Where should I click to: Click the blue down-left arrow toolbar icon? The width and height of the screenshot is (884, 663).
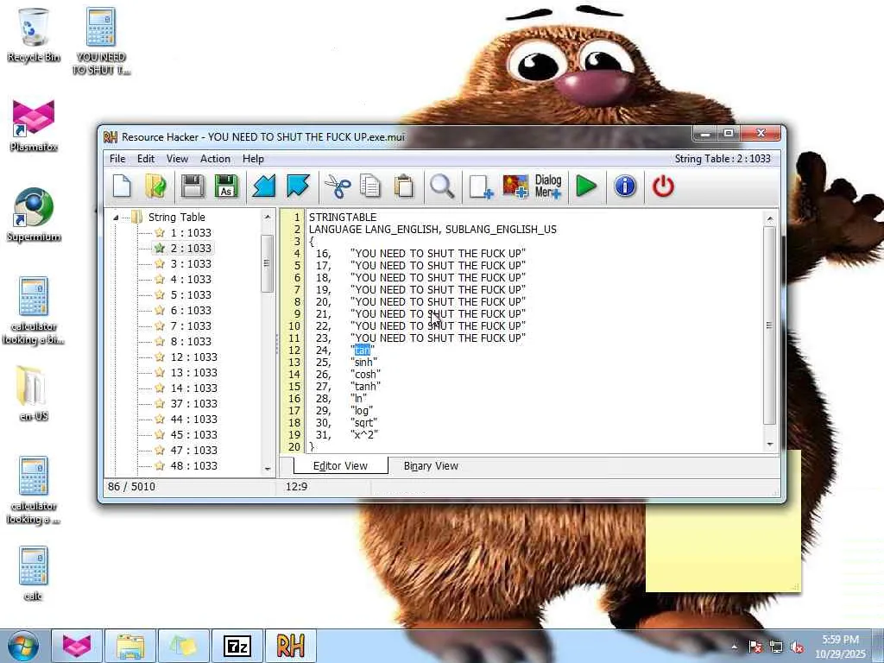click(264, 186)
